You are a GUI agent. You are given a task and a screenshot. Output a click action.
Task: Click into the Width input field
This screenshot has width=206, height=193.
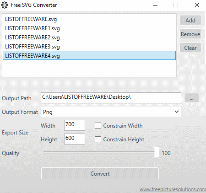click(x=75, y=125)
